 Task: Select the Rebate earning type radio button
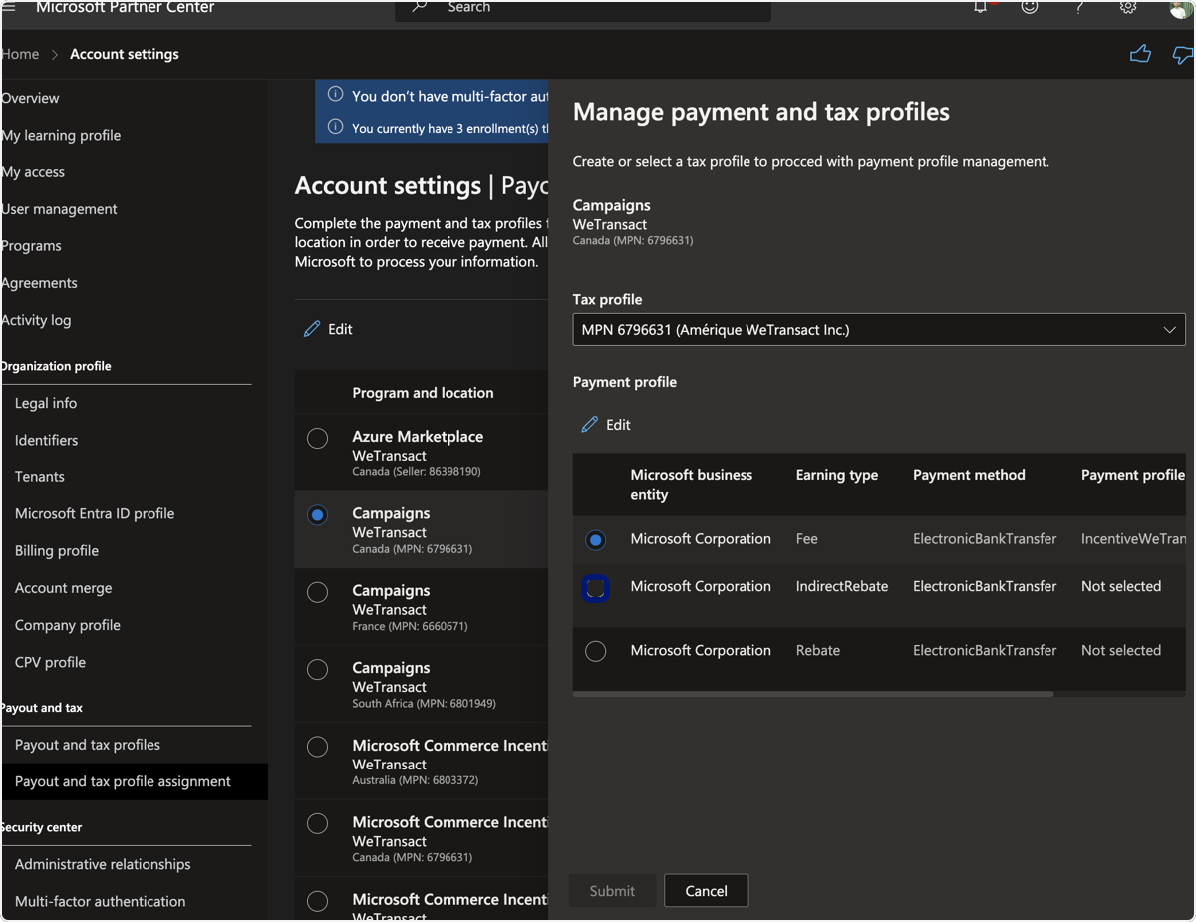[596, 651]
